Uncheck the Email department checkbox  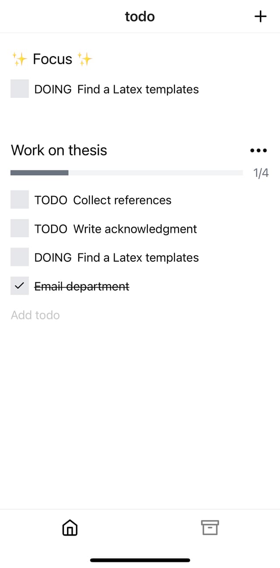pyautogui.click(x=20, y=286)
